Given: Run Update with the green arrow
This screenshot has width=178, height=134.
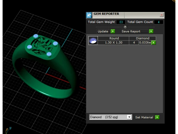Looking at the screenshot, I should point(113,31).
